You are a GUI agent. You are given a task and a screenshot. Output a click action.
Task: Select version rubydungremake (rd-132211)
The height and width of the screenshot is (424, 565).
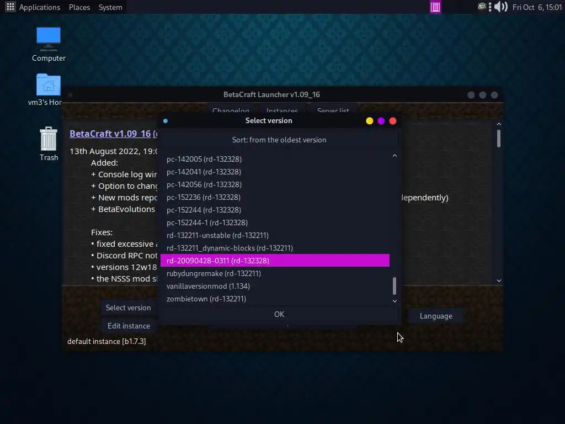[275, 273]
